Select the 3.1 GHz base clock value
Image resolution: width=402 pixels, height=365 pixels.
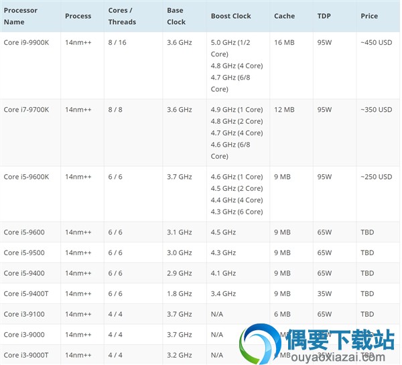180,232
